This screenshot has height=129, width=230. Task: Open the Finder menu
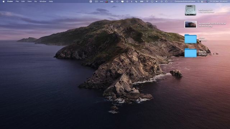pyautogui.click(x=10, y=1)
